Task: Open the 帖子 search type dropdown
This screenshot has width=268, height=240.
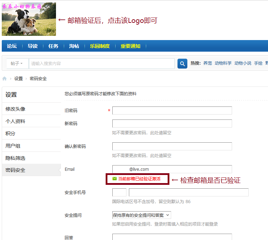Action: coord(17,64)
